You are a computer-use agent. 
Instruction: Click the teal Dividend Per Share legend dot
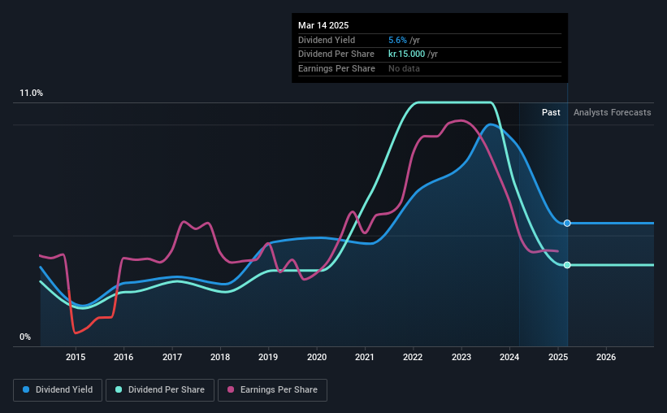[x=119, y=389]
